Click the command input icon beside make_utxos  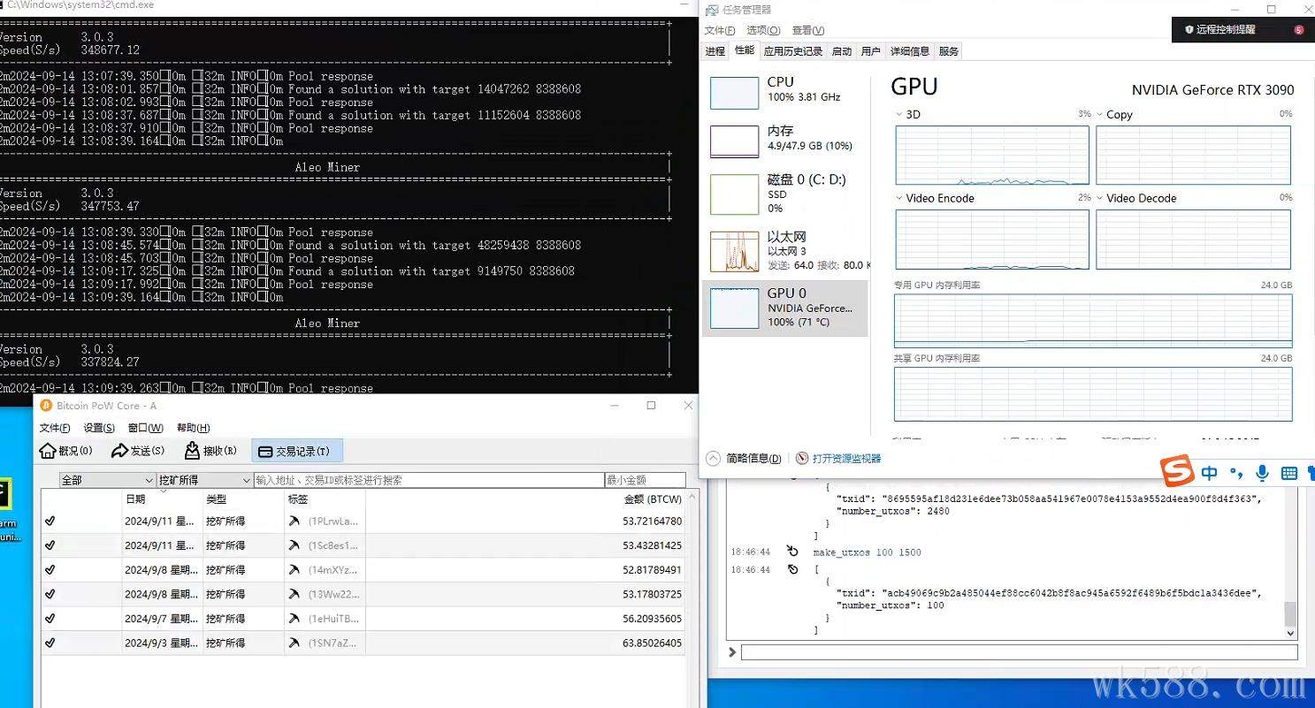click(792, 552)
